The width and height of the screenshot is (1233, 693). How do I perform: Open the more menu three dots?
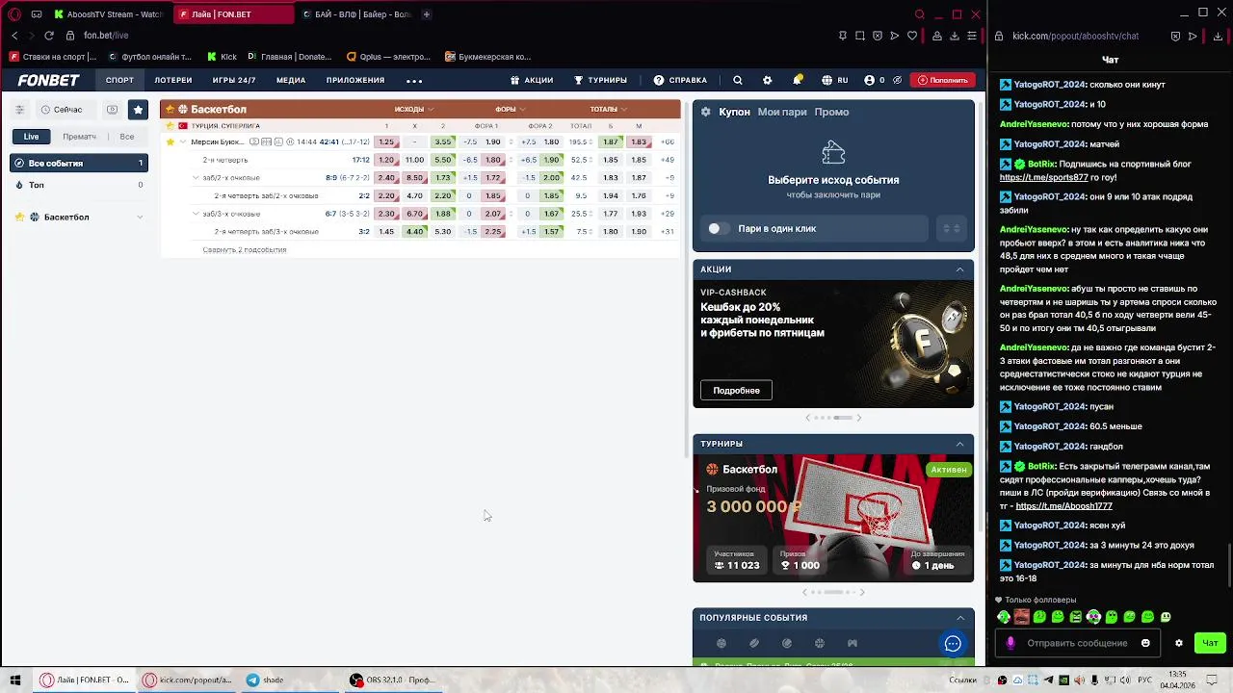point(414,81)
